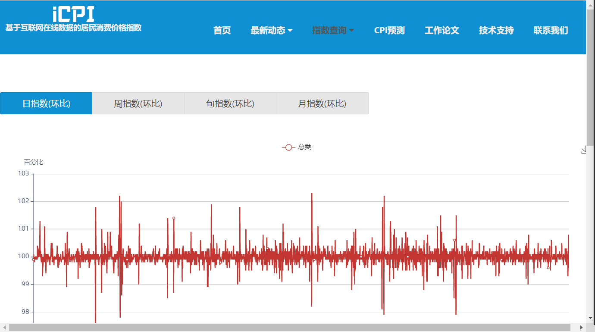595x332 pixels.
Task: Open the 工作论文 page
Action: (442, 30)
